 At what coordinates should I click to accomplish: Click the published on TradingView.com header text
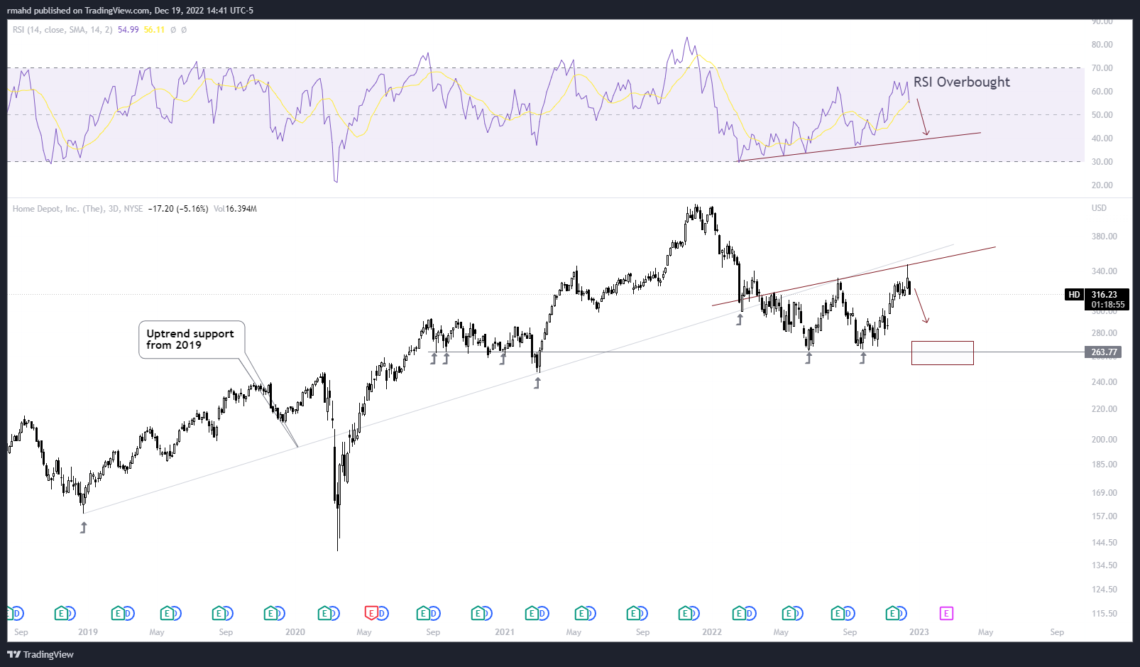130,11
